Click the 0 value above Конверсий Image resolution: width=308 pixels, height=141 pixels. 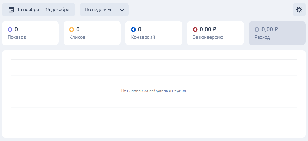(x=140, y=30)
